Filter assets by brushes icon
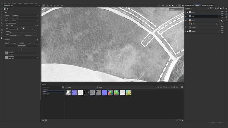228x128 pixels. [x=169, y=87]
